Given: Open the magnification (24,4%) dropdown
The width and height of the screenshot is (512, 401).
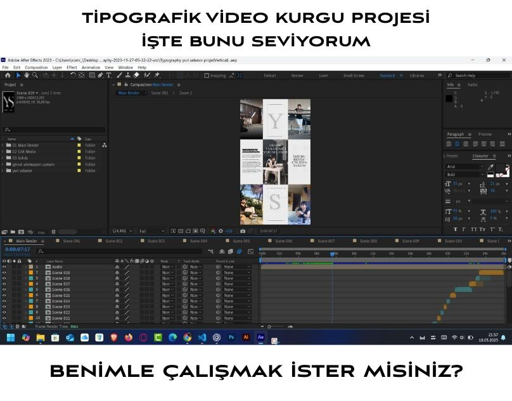Looking at the screenshot, I should coord(122,231).
